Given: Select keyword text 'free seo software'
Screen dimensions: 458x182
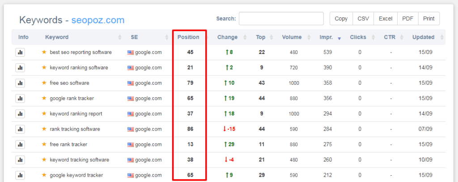Looking at the screenshot, I should click(69, 83).
